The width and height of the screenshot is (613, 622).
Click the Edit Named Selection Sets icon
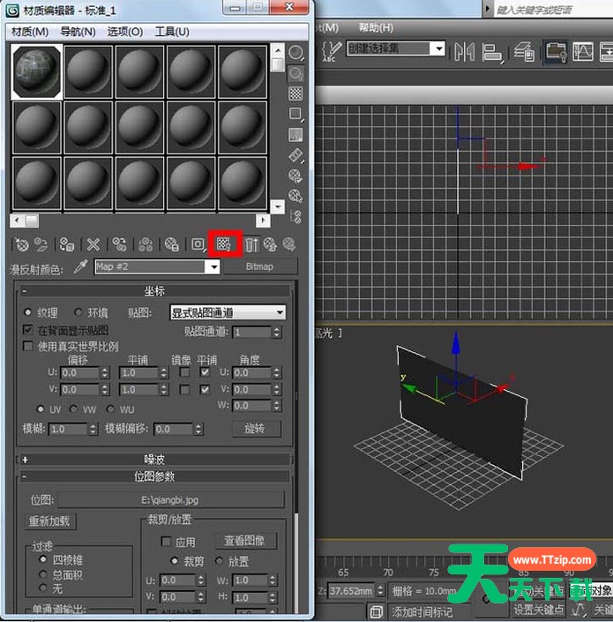coord(331,51)
